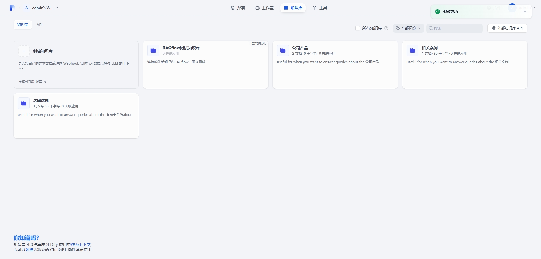Click the Dify logo icon
Viewport: 541px width, 259px height.
(12, 8)
